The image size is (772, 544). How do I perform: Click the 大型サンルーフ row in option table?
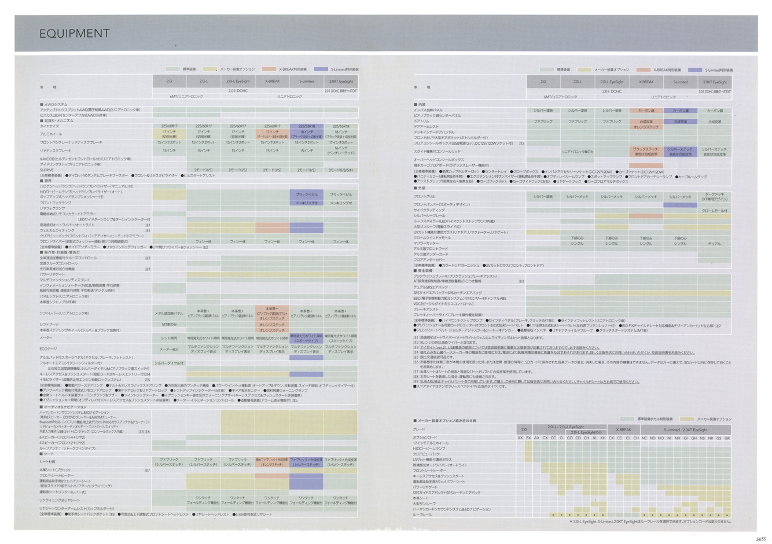[x=425, y=503]
